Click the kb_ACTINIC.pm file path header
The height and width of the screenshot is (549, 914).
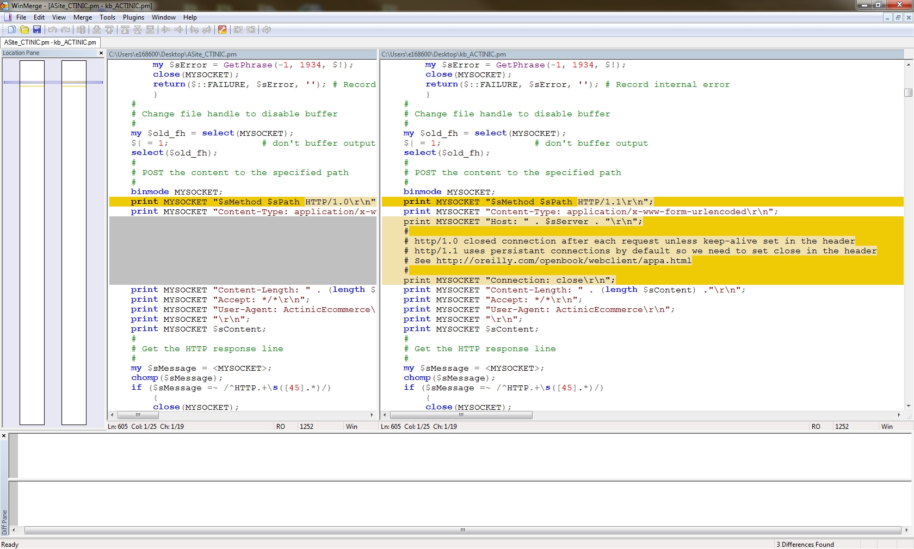443,54
